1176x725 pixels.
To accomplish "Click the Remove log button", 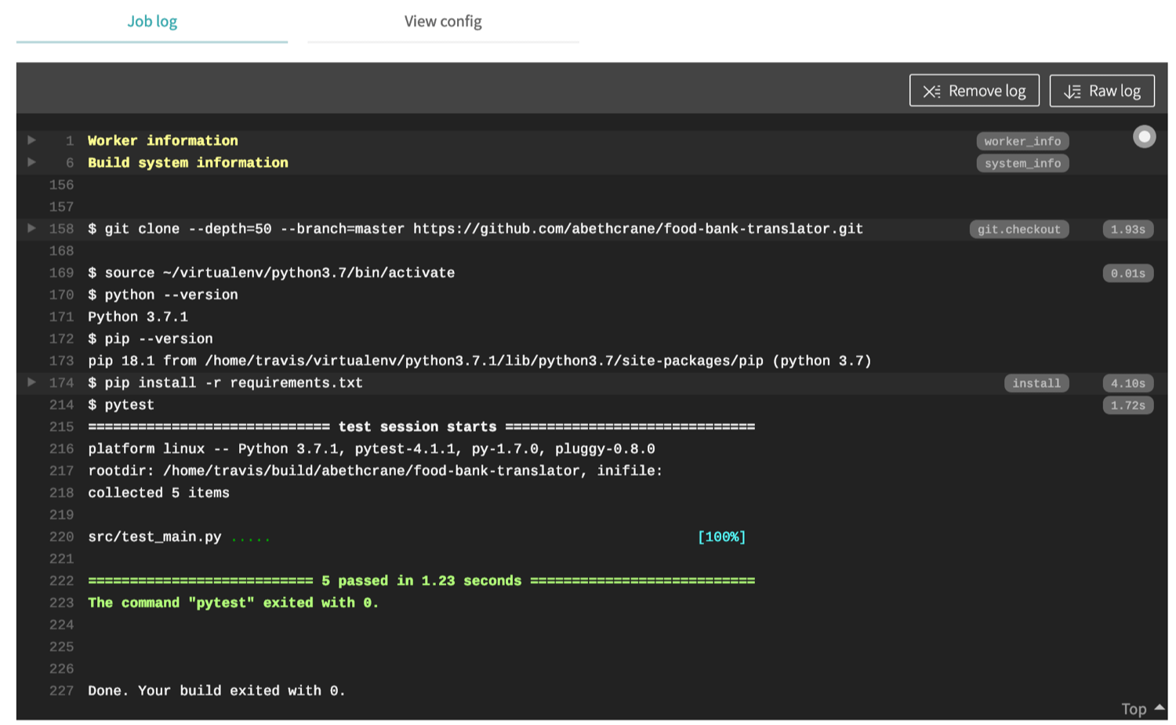I will click(974, 90).
